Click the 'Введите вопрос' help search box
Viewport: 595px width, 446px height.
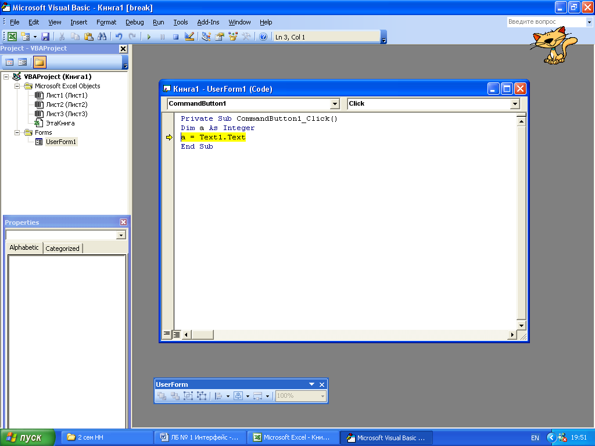point(546,21)
